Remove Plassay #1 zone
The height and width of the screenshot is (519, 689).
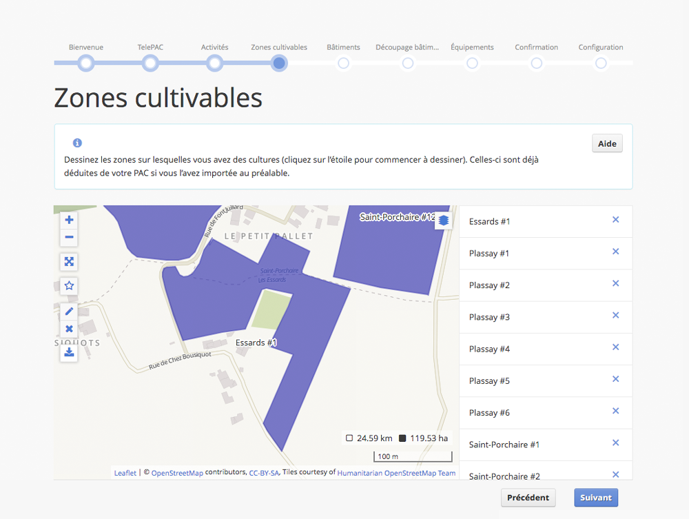[x=615, y=252]
